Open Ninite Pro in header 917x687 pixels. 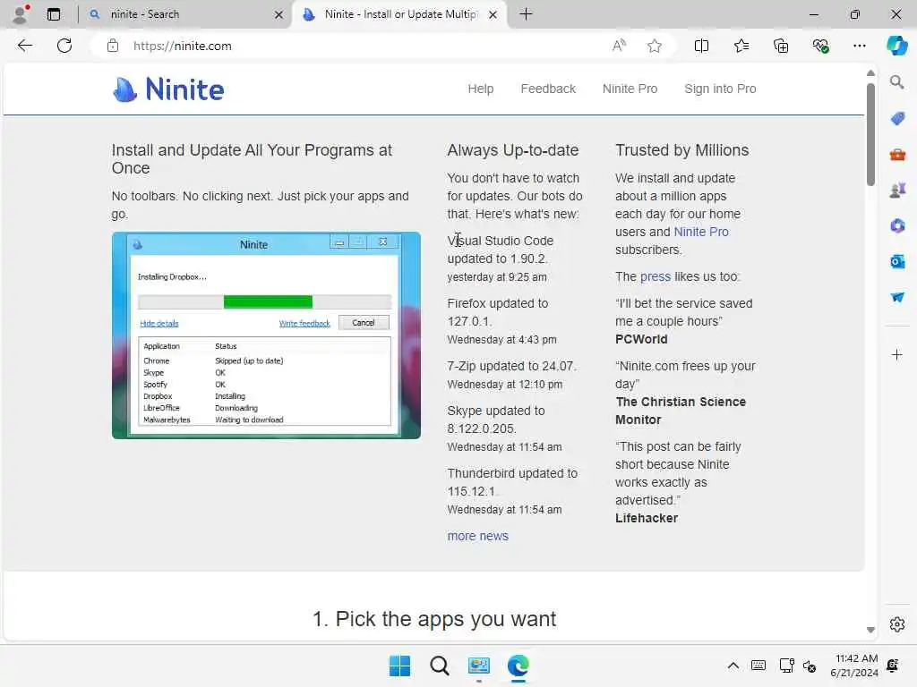click(630, 89)
